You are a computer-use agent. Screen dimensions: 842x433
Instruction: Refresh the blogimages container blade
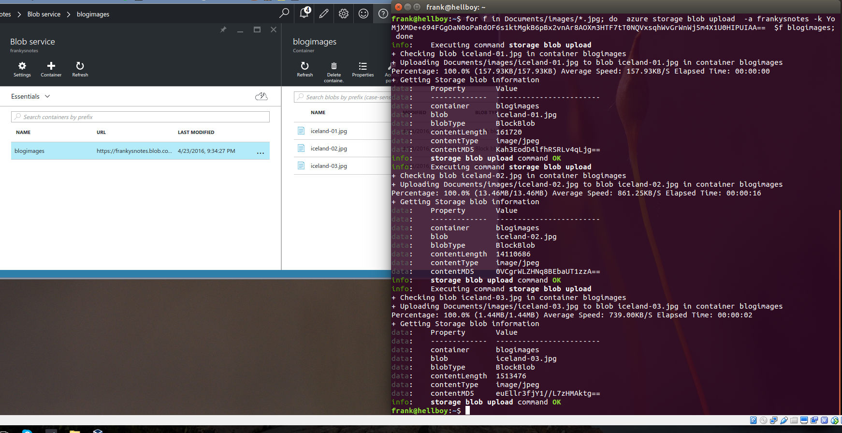305,69
